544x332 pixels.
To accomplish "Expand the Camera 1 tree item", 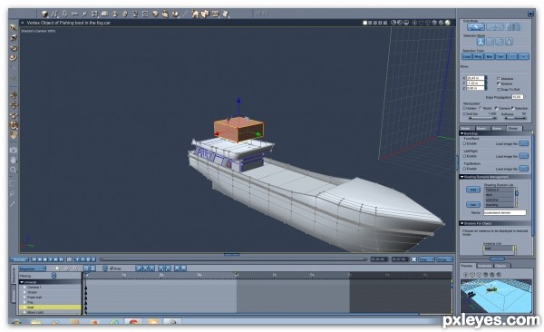I will pos(24,288).
